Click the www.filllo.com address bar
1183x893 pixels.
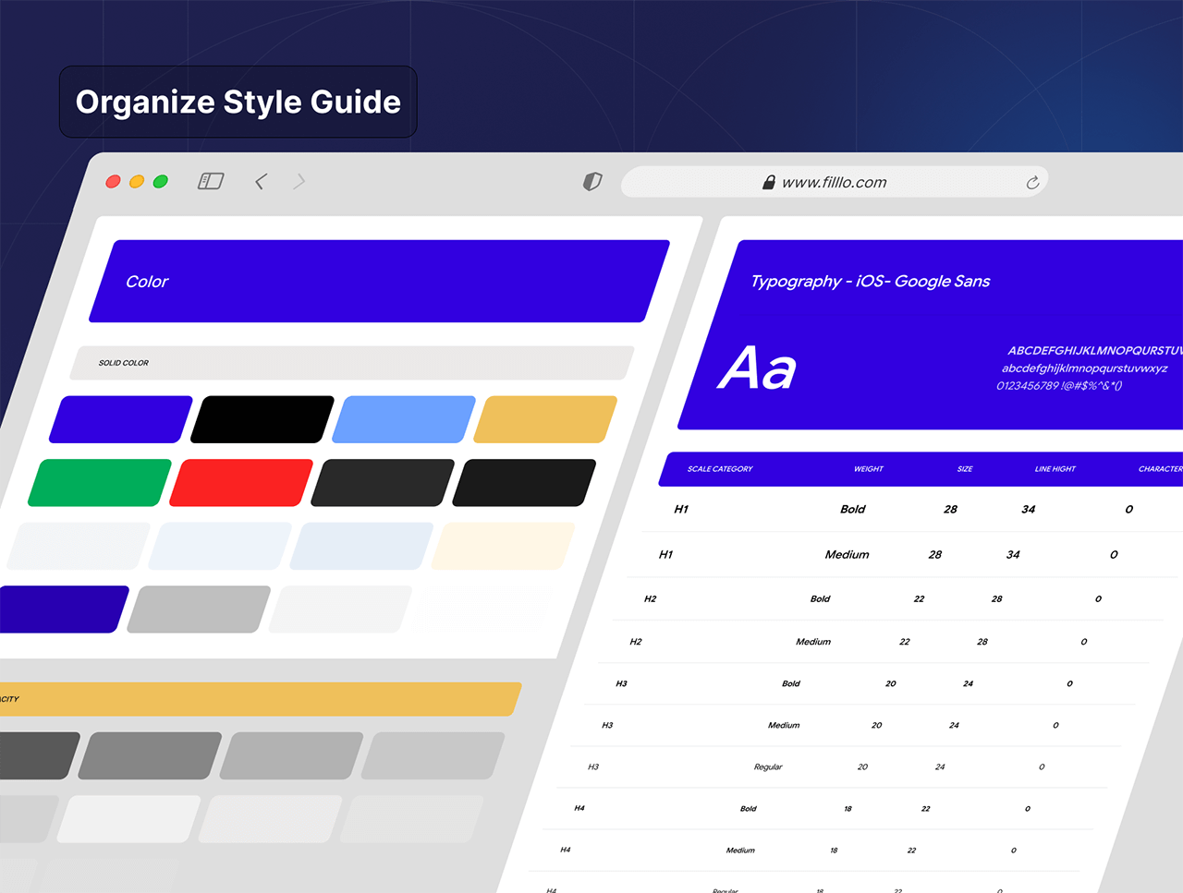tap(834, 183)
